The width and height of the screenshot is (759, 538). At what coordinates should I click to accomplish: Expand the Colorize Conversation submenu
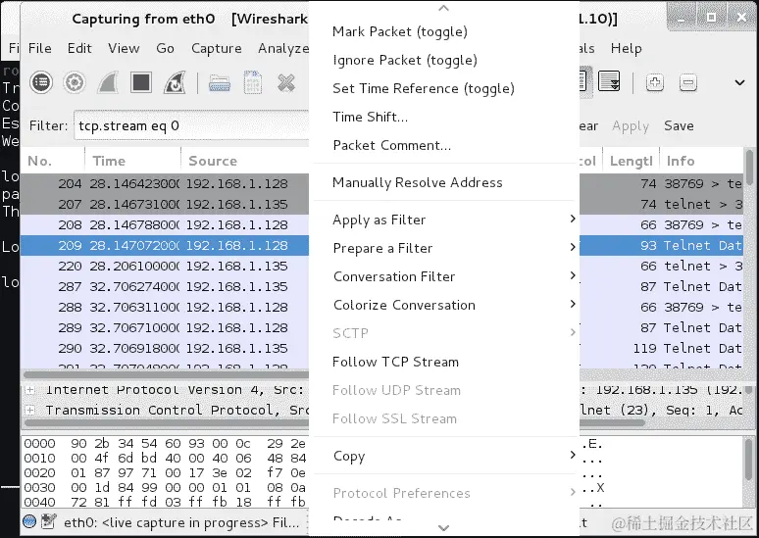[x=443, y=306]
